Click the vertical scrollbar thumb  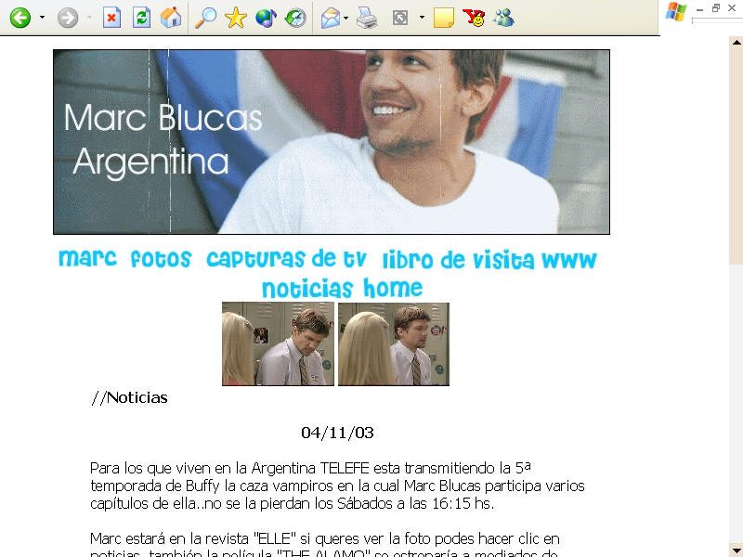[x=736, y=156]
